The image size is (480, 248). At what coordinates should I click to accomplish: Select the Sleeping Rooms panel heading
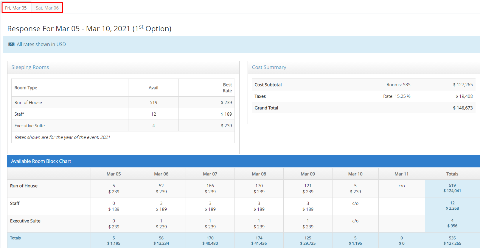[30, 67]
